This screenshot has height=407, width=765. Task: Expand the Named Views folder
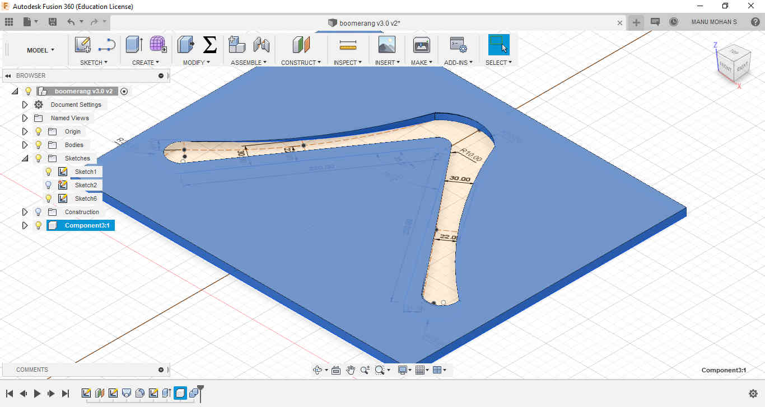(25, 118)
